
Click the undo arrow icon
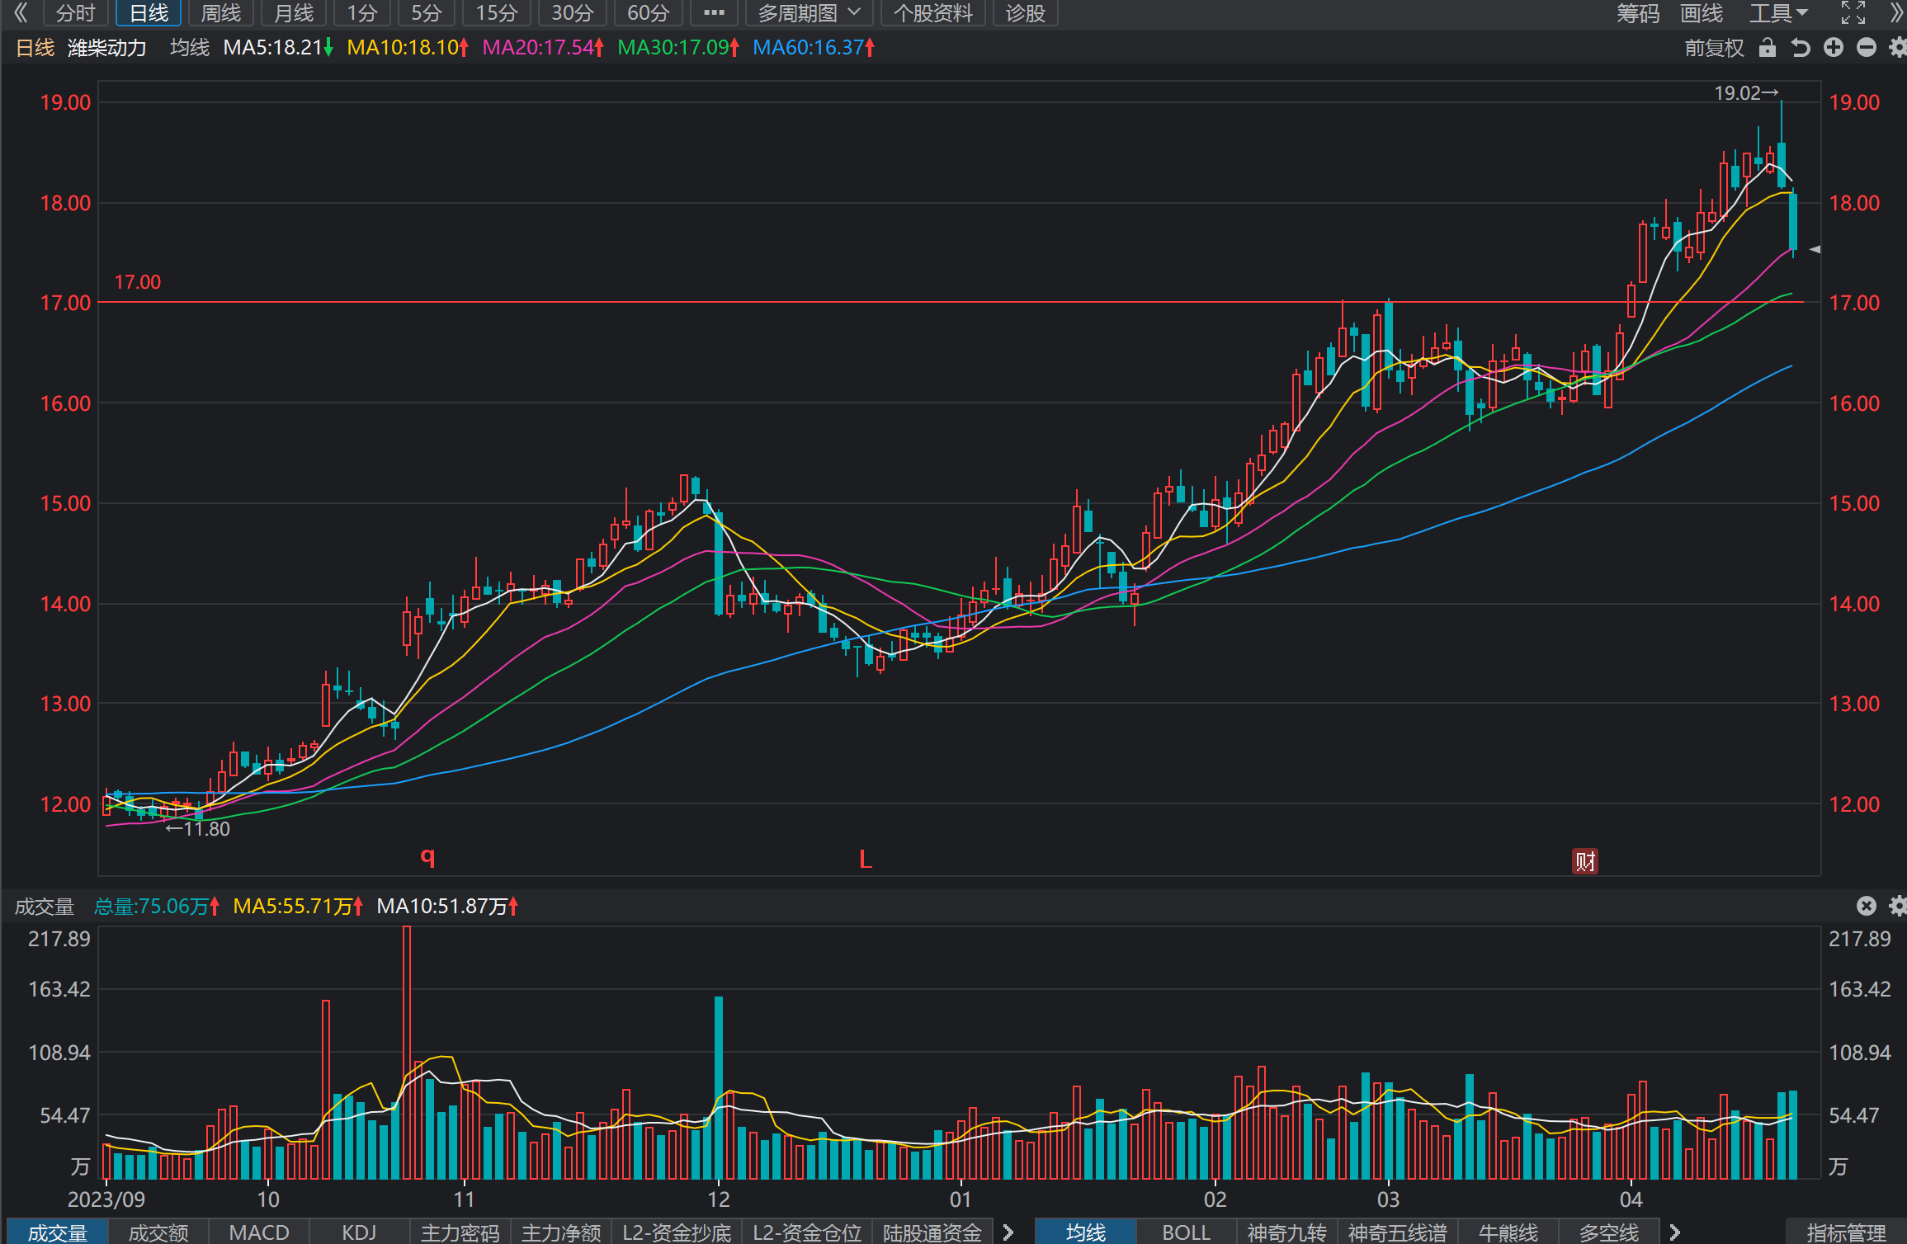[x=1801, y=48]
